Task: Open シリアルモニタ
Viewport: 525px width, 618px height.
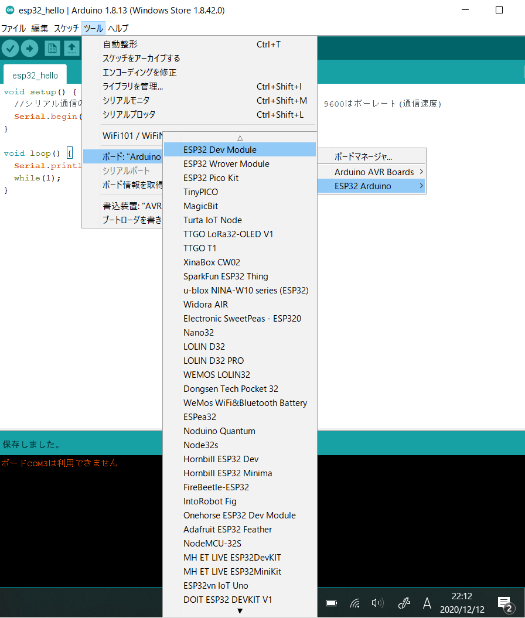Action: [199, 101]
